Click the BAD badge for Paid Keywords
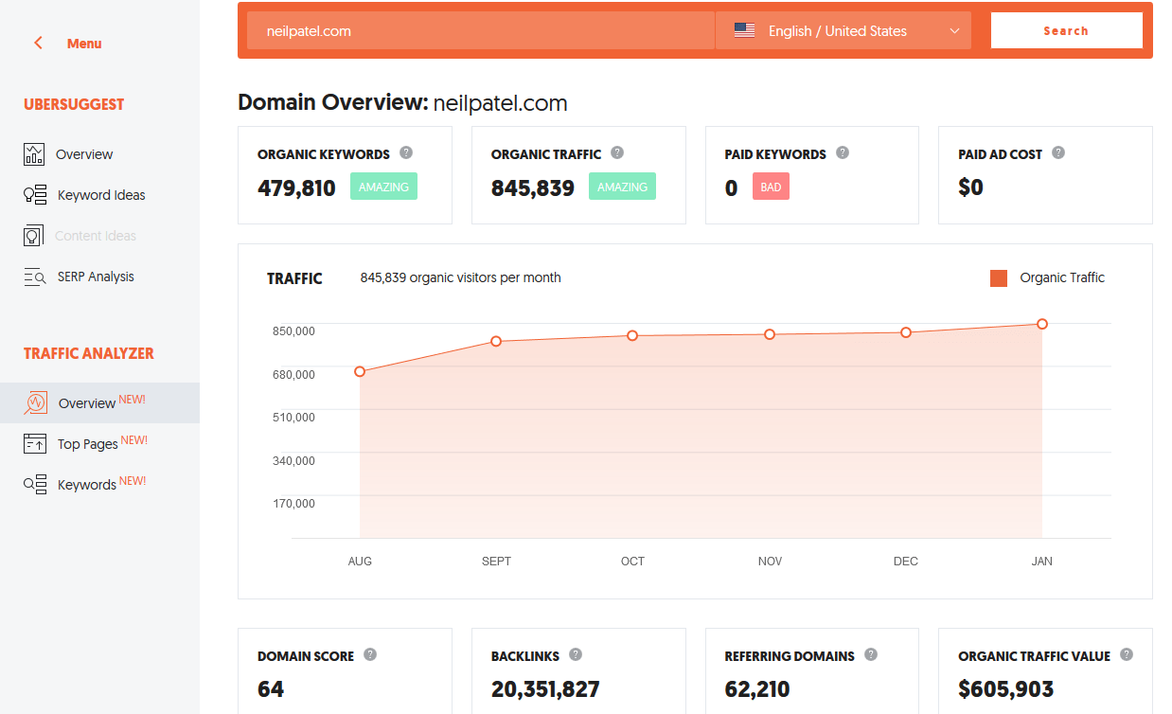The height and width of the screenshot is (714, 1172). point(771,187)
